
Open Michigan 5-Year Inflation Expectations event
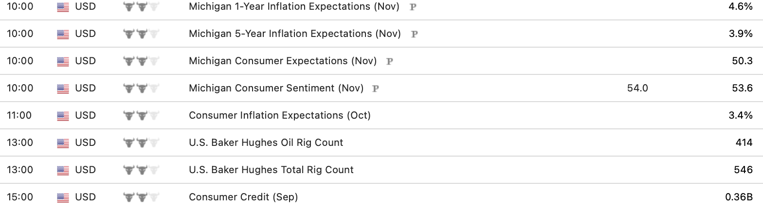tap(294, 34)
